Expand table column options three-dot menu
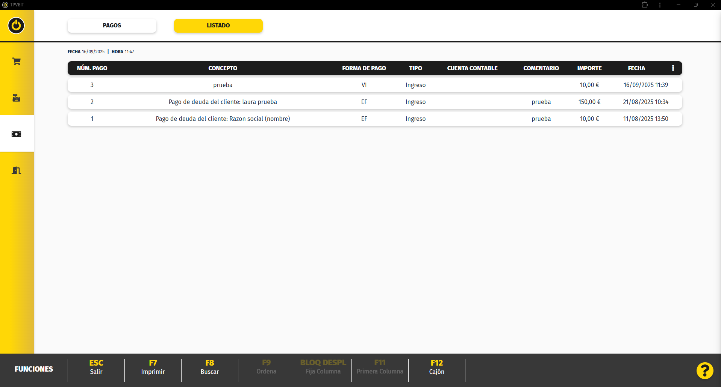The width and height of the screenshot is (721, 387). click(673, 68)
